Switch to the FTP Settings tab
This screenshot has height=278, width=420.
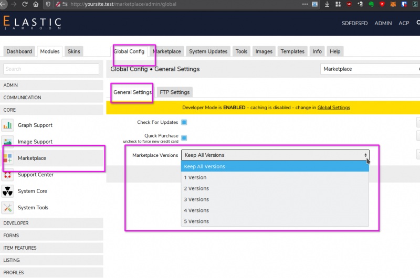(174, 92)
